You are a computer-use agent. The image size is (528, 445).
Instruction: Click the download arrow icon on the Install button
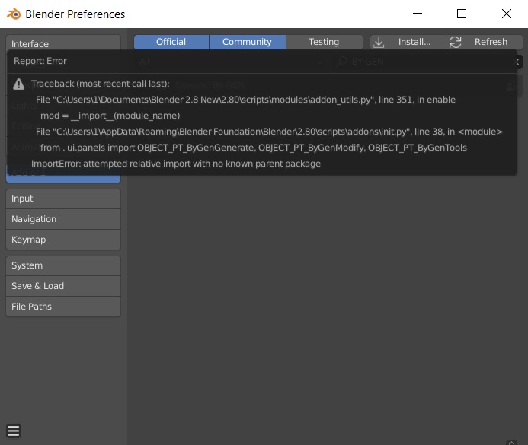coord(379,42)
